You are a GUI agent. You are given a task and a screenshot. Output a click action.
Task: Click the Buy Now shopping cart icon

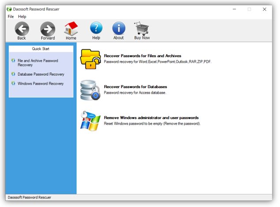click(142, 28)
